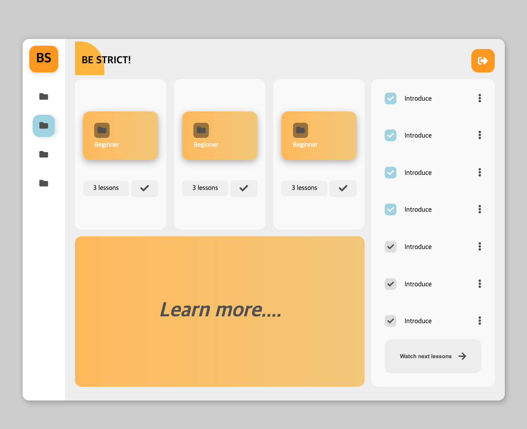The image size is (527, 429).
Task: Uncheck the fourth blue Introduce checkbox
Action: [x=391, y=209]
